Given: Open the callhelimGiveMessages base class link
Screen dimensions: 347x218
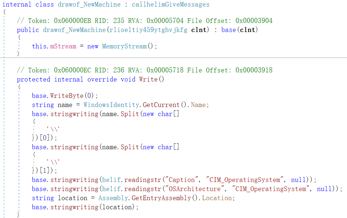Looking at the screenshot, I should [x=171, y=4].
